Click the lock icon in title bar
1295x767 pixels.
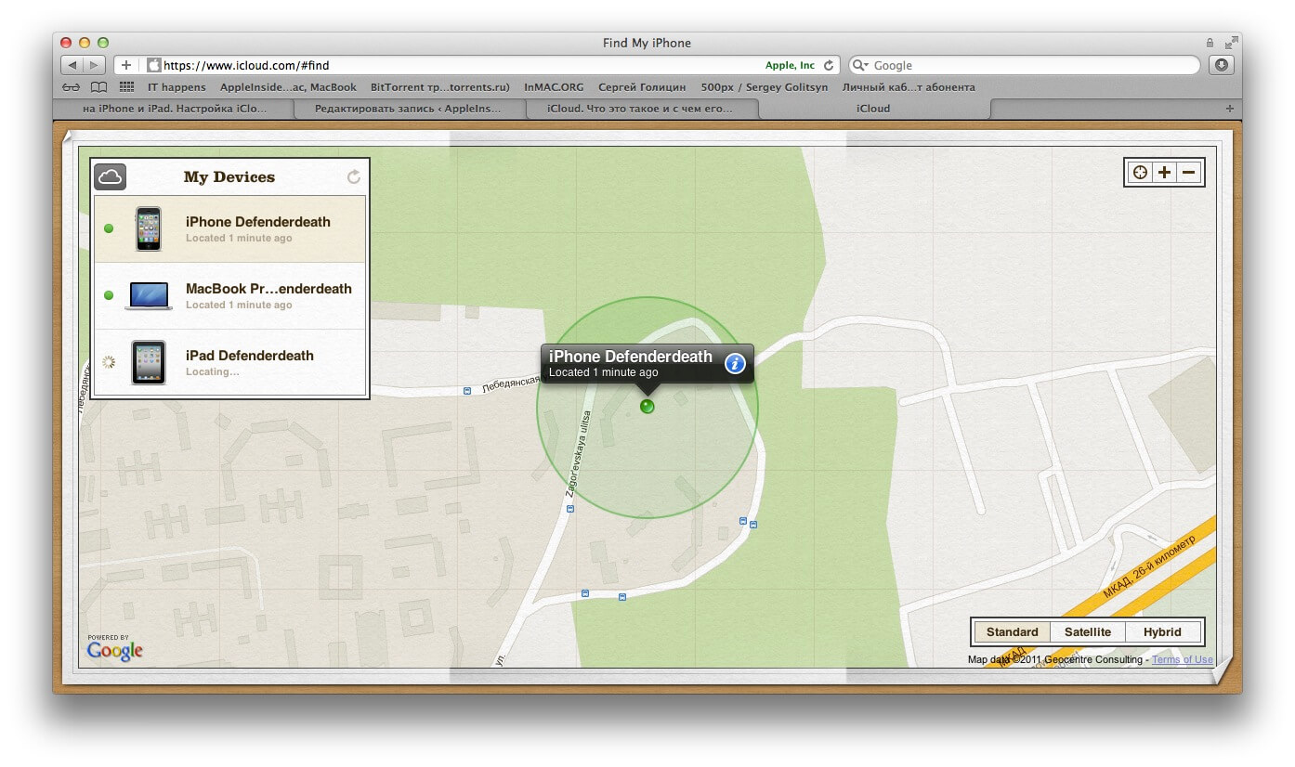click(x=1209, y=43)
